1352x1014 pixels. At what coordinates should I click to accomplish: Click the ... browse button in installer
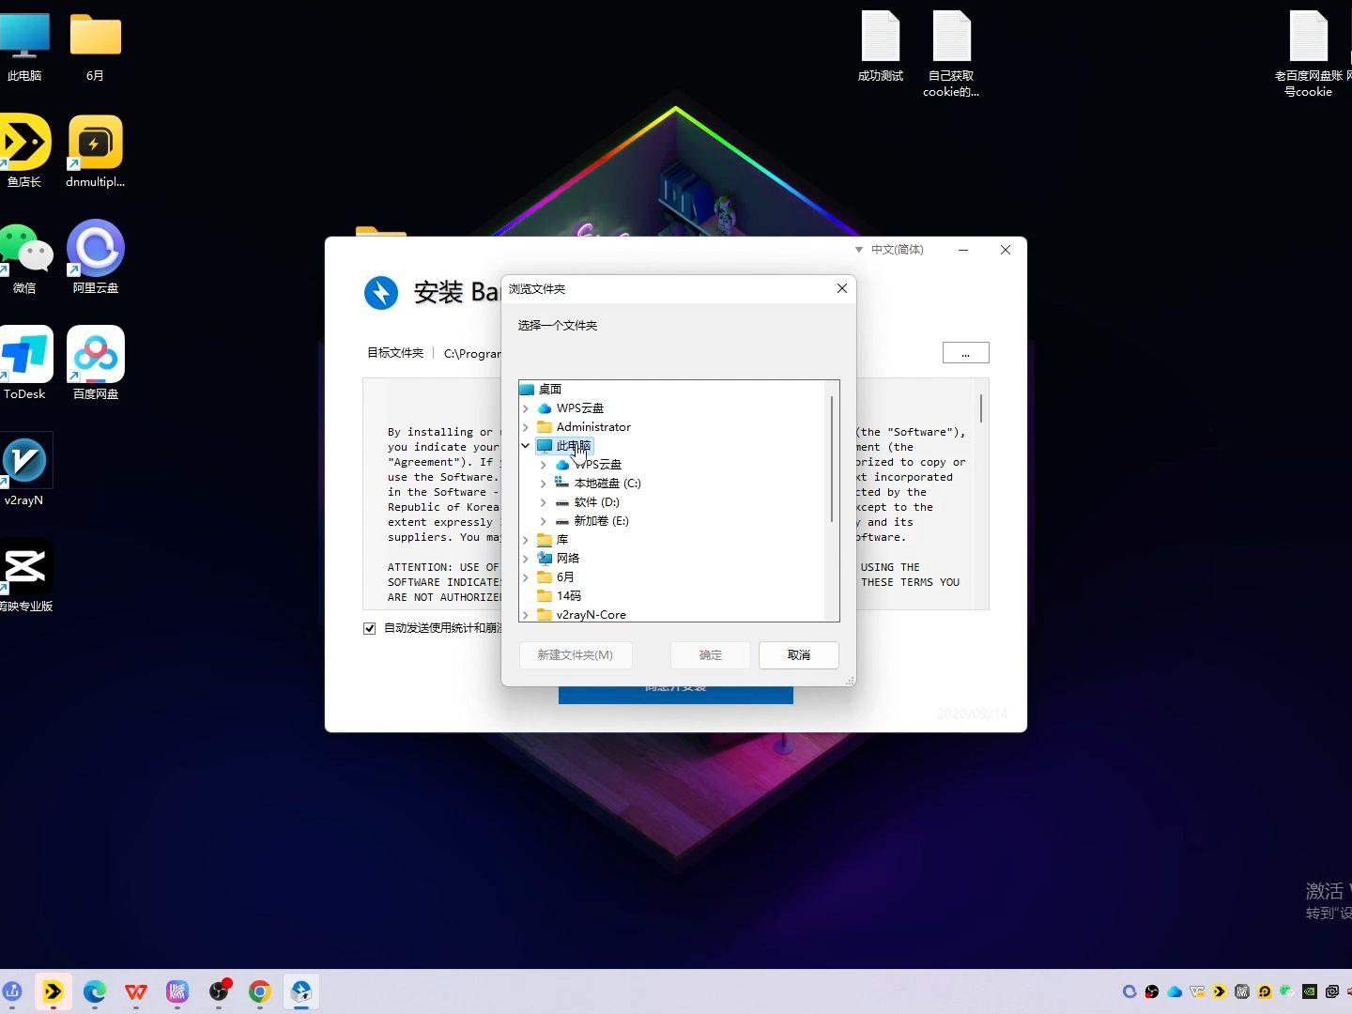click(x=965, y=353)
